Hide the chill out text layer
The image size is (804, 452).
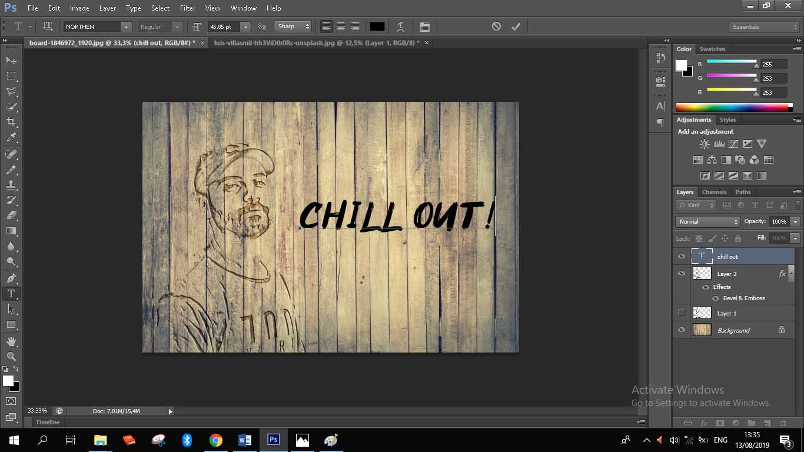pyautogui.click(x=682, y=256)
